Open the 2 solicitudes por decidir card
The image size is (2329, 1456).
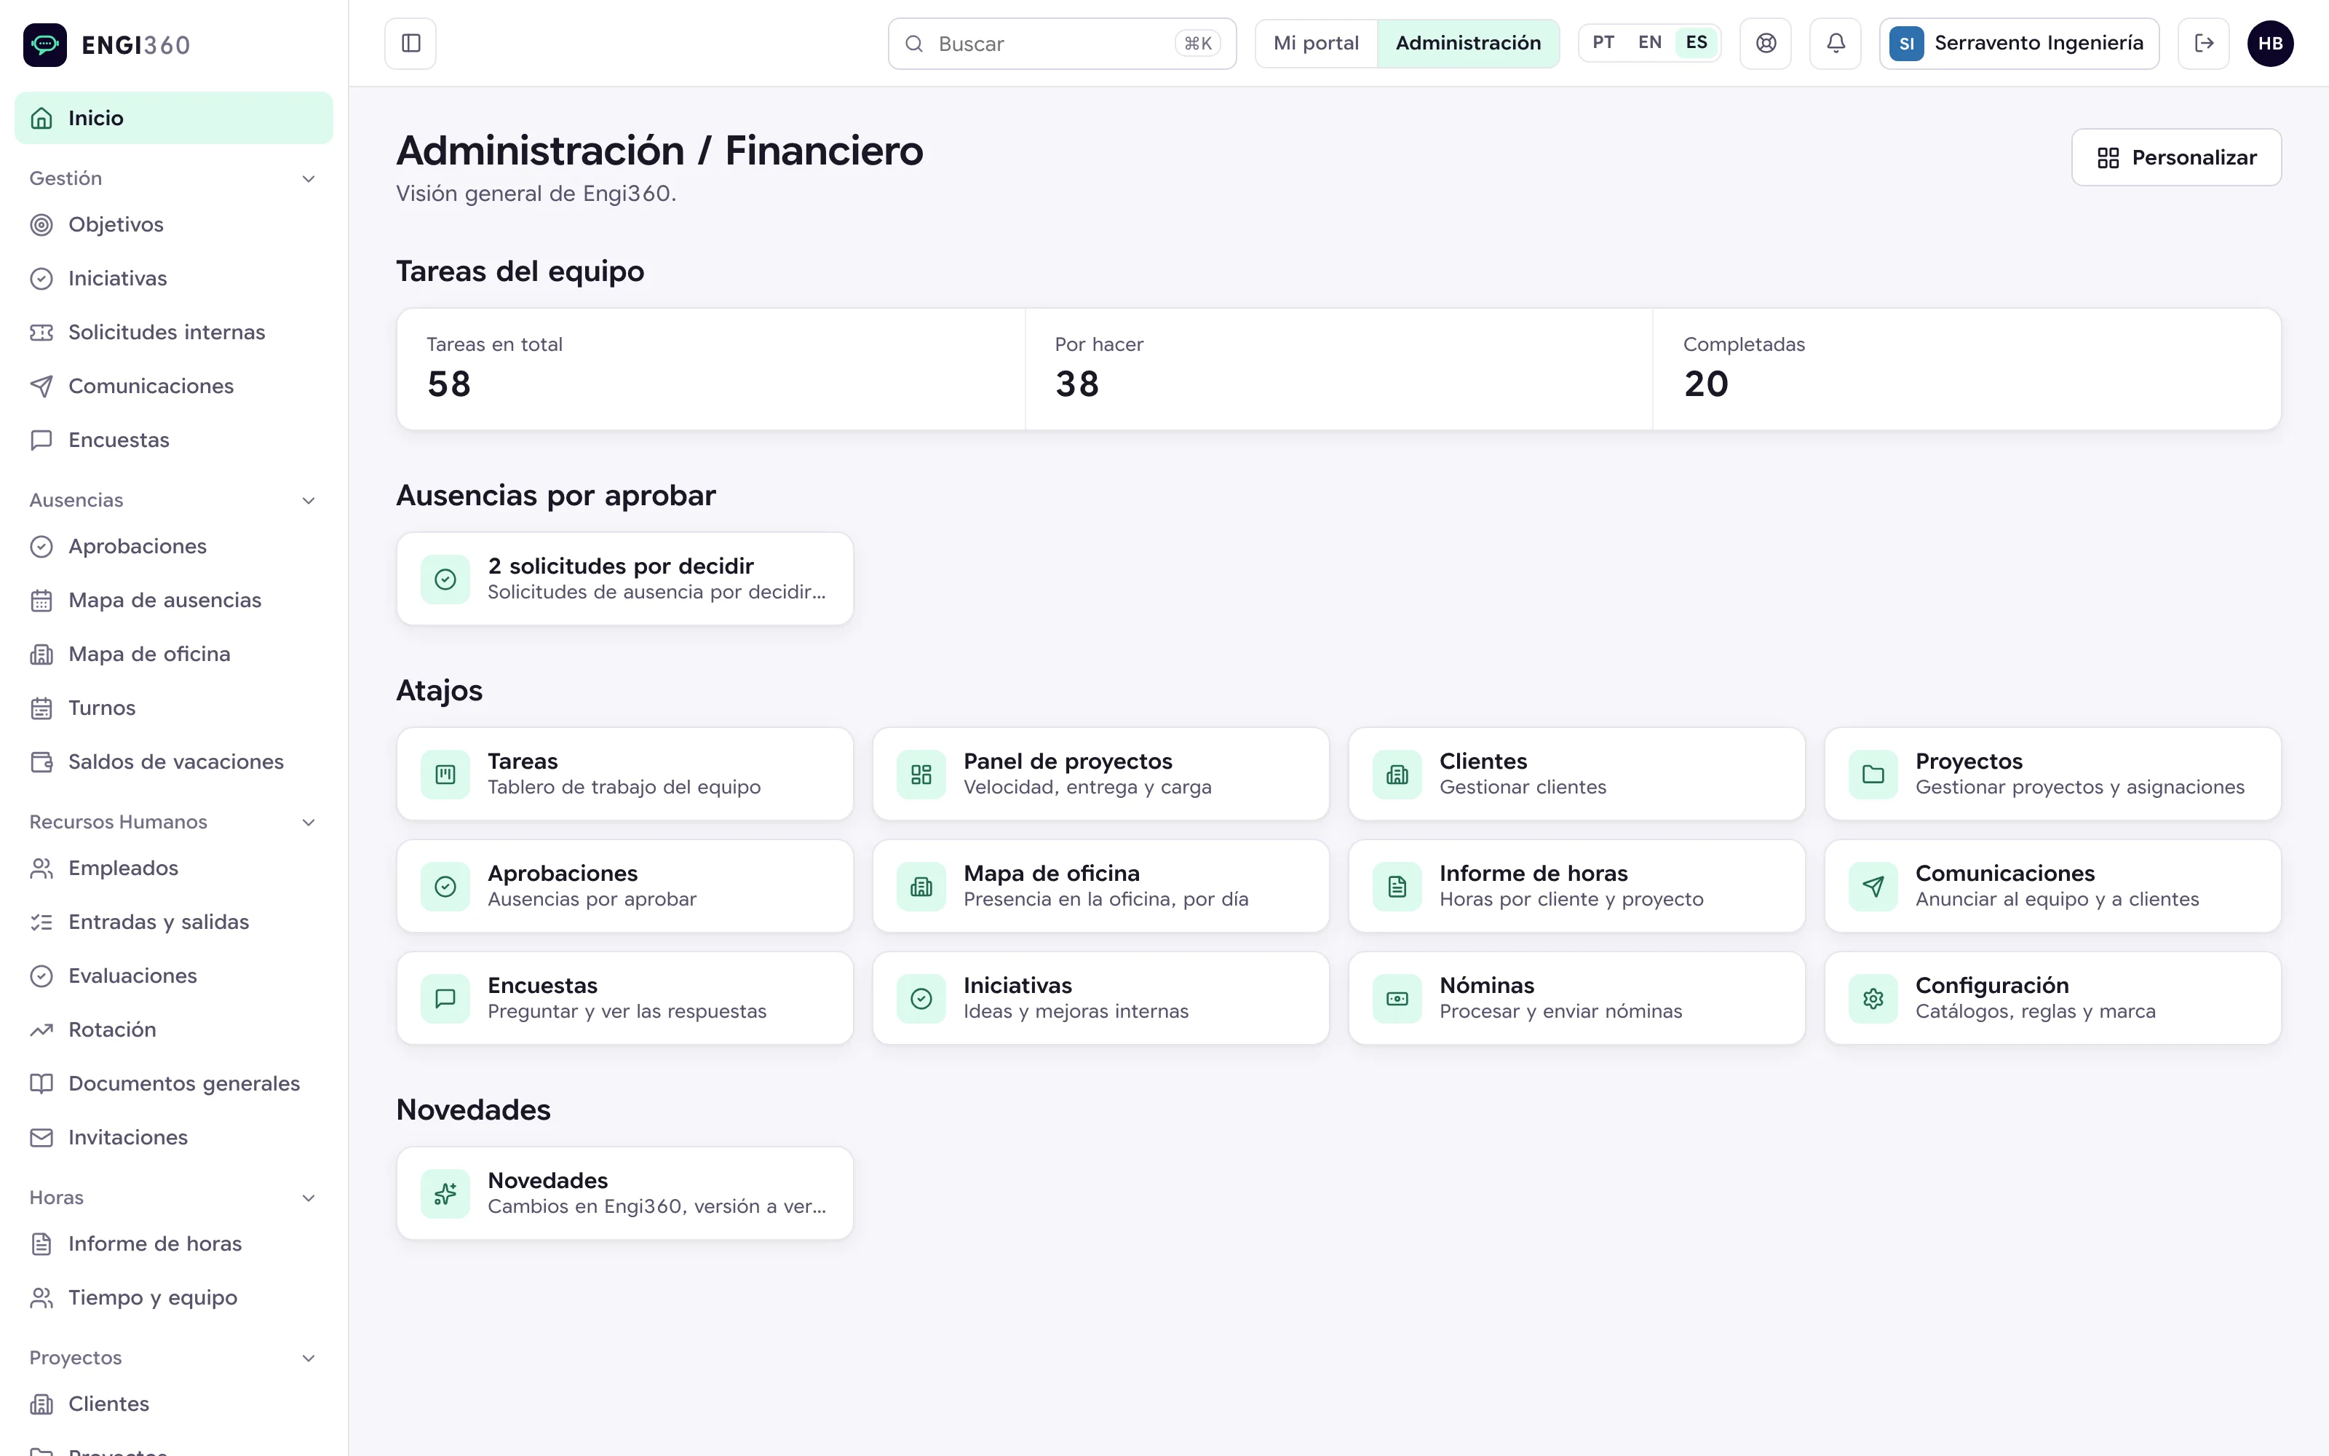pos(624,578)
